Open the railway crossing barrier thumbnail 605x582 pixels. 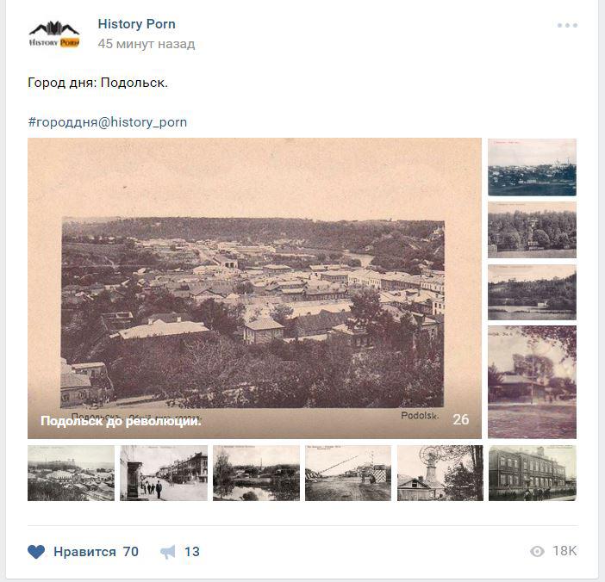point(348,473)
